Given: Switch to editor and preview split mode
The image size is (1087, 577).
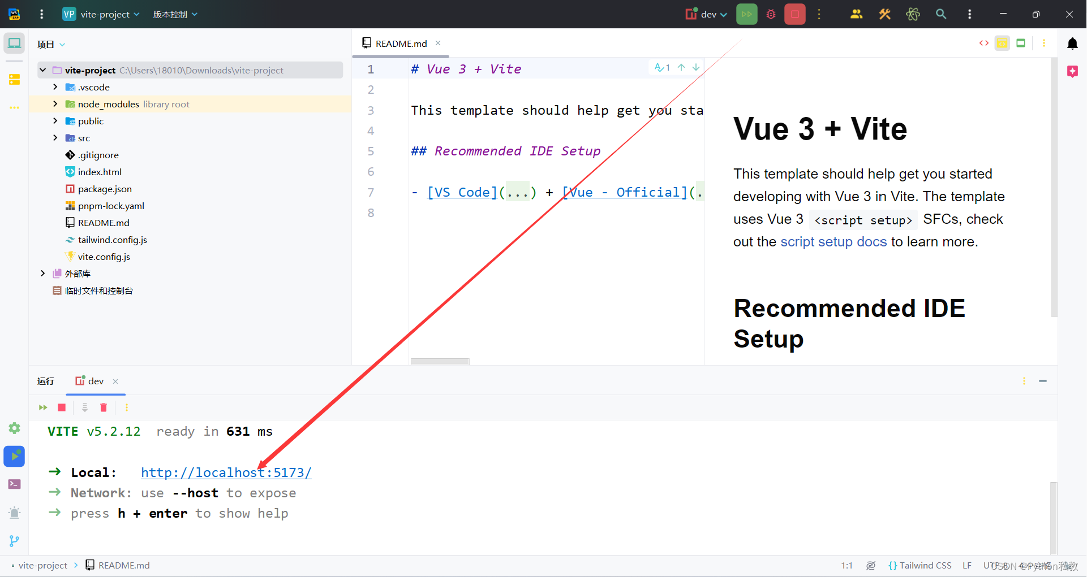Looking at the screenshot, I should click(1002, 43).
